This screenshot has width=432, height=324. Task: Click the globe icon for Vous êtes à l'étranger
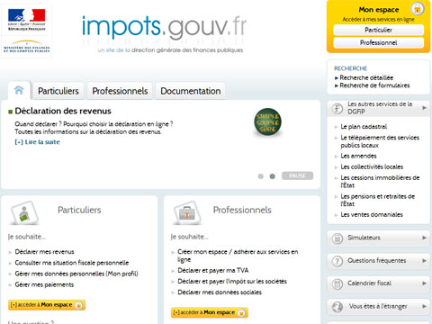click(x=337, y=307)
